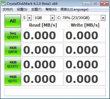Click the 4KiB Q8T8 write result value
Screen dimensions: 110x99
[x=85, y=50]
